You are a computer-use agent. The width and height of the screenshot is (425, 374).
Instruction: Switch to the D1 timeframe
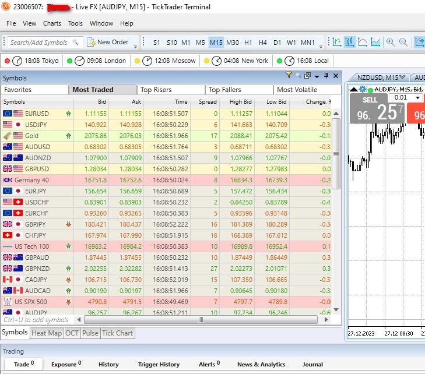277,43
